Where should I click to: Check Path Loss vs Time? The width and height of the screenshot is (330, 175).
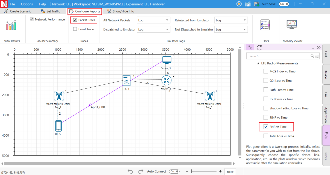[266, 90]
